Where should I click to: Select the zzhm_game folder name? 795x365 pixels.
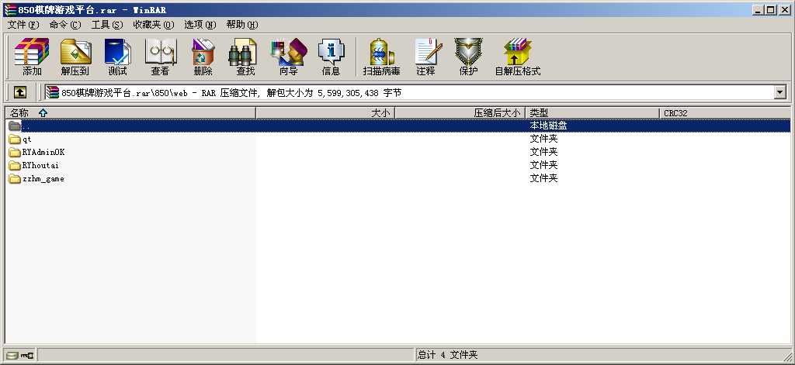tap(43, 179)
